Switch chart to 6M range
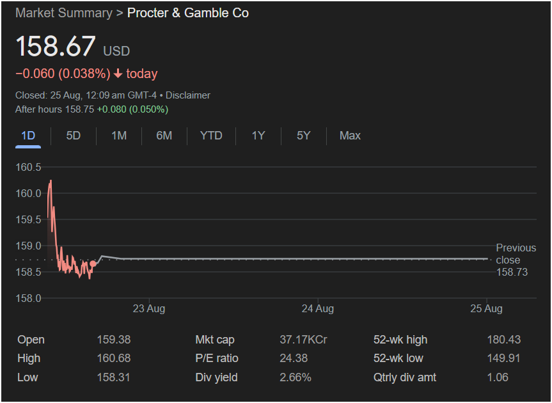Screen dimensions: 552x403 [164, 136]
